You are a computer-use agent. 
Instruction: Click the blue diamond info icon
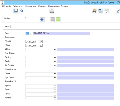42,20
